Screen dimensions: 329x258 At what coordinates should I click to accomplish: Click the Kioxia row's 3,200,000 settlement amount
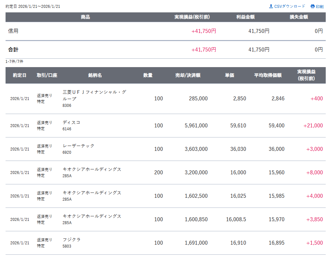(x=196, y=172)
